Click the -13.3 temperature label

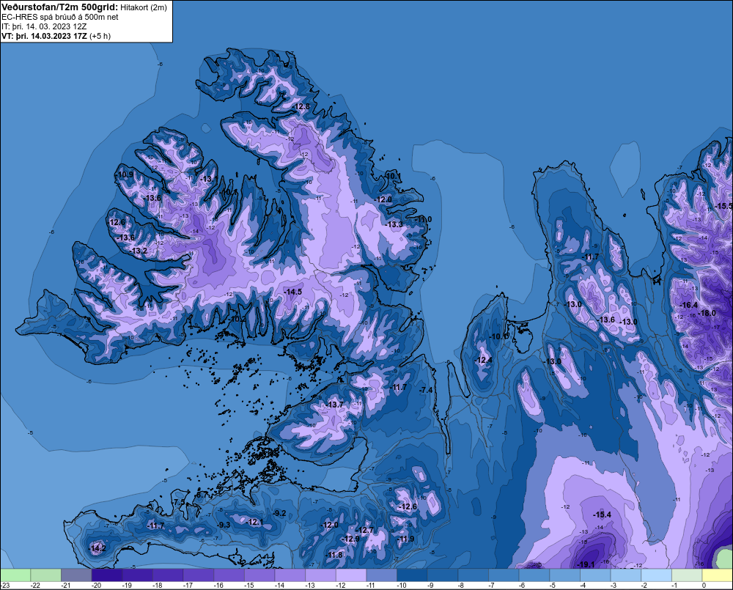(x=394, y=224)
